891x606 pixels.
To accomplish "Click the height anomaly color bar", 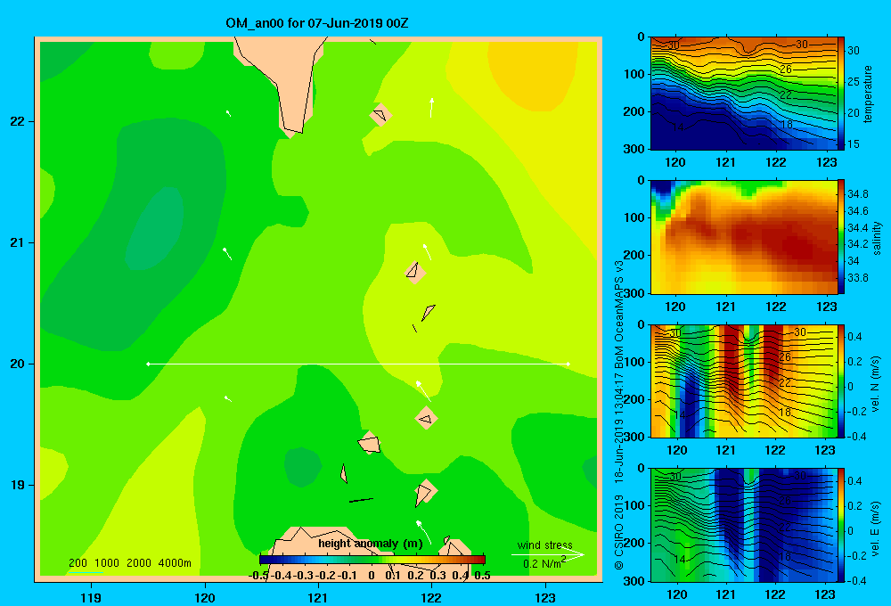I will (x=372, y=560).
